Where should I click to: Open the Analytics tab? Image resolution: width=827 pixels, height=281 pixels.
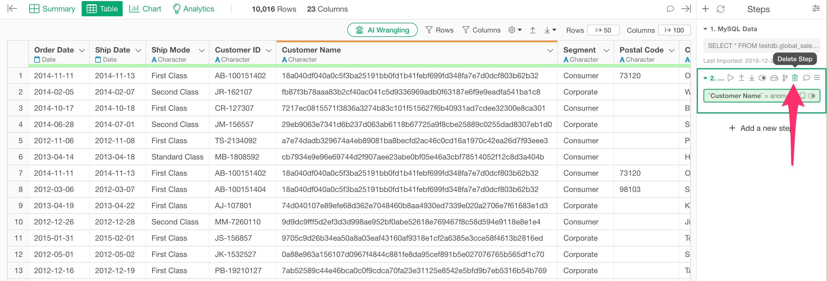click(x=193, y=9)
